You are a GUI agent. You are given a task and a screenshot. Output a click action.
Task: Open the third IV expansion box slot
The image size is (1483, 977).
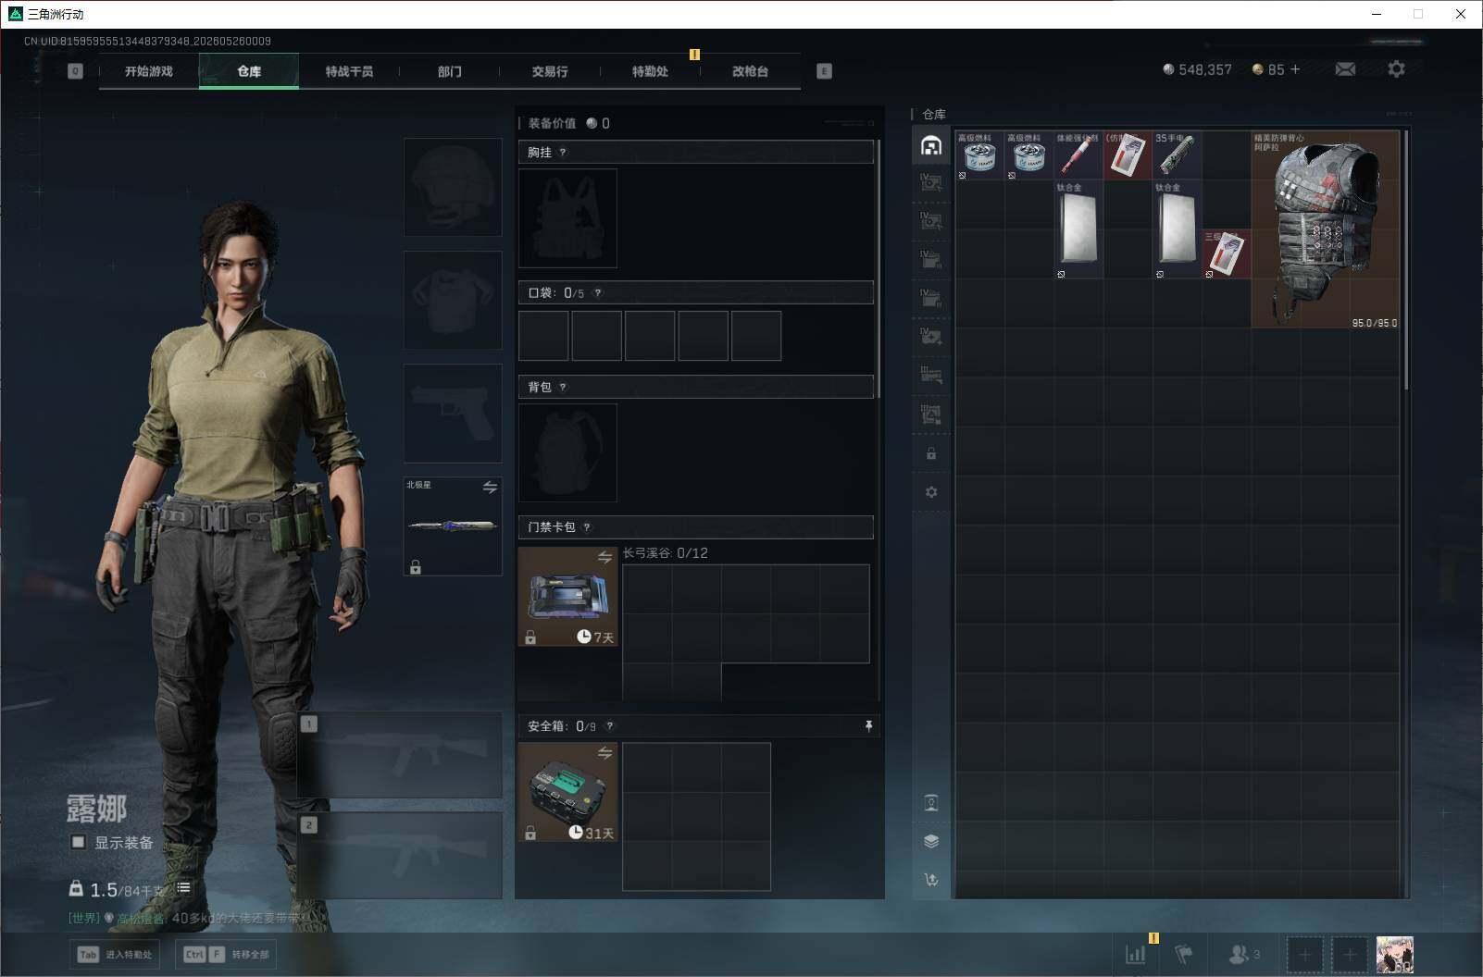[931, 259]
